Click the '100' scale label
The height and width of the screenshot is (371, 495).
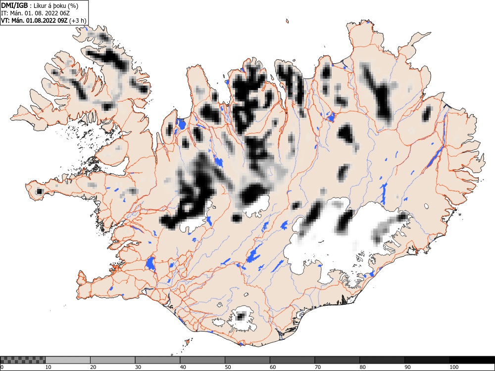453,367
